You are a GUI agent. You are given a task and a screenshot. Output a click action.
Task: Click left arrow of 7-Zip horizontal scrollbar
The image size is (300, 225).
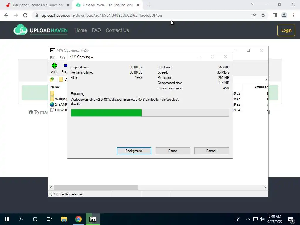coord(51,187)
